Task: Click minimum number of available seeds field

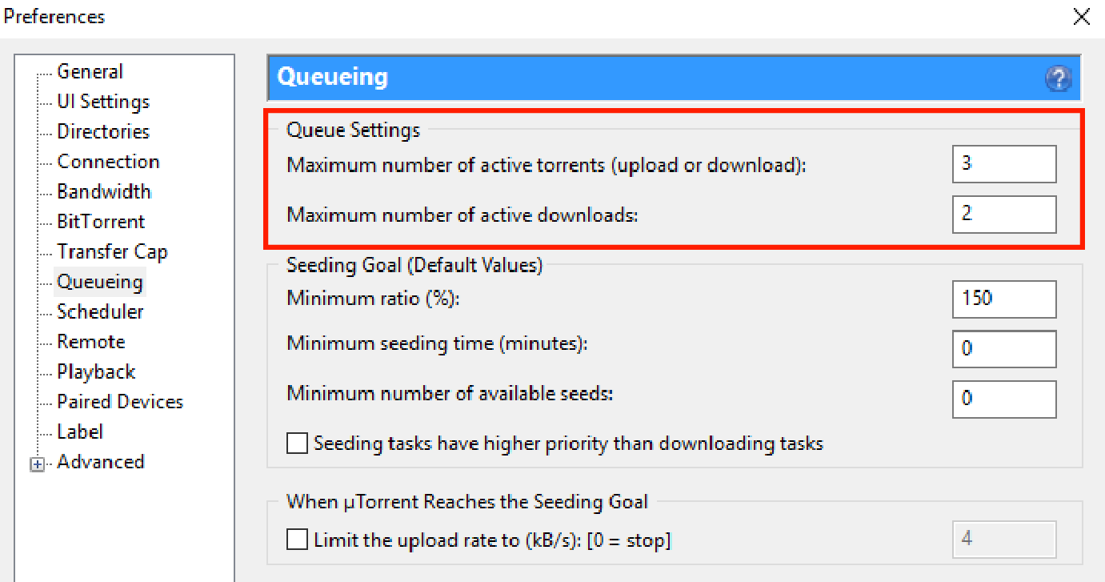Action: 1003,399
